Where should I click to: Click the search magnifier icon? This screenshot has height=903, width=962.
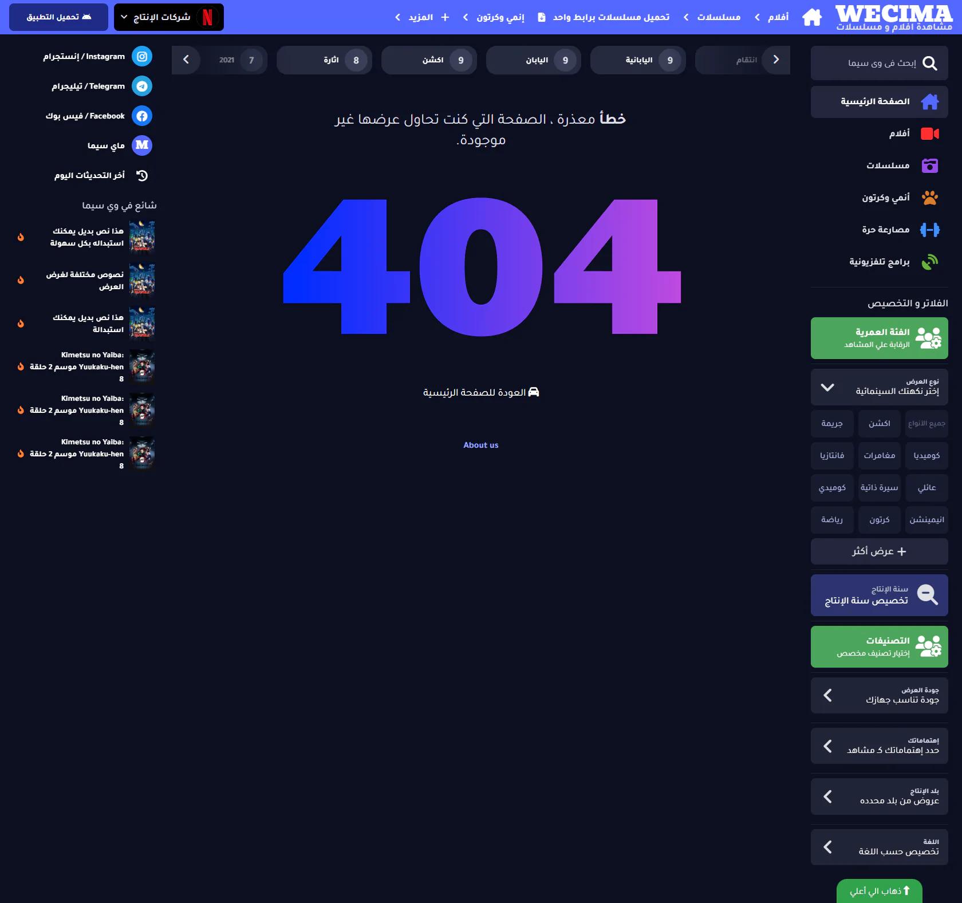pyautogui.click(x=930, y=63)
